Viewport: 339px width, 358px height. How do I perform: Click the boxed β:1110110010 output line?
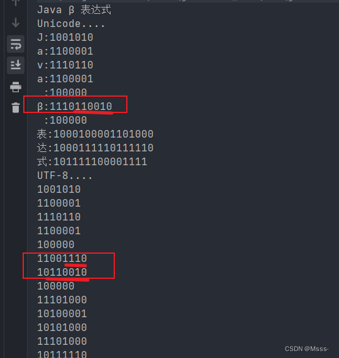pyautogui.click(x=75, y=106)
